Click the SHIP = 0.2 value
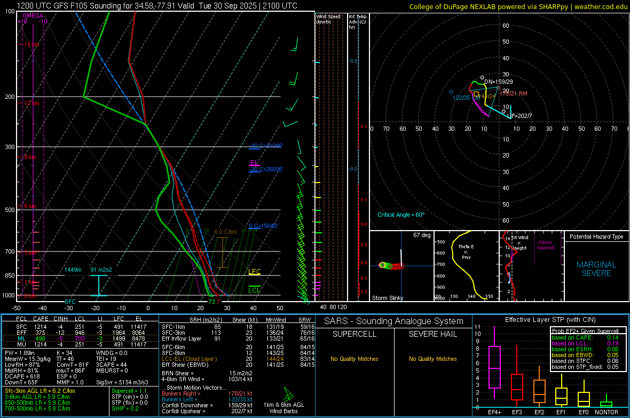This screenshot has width=630, height=418. [125, 408]
